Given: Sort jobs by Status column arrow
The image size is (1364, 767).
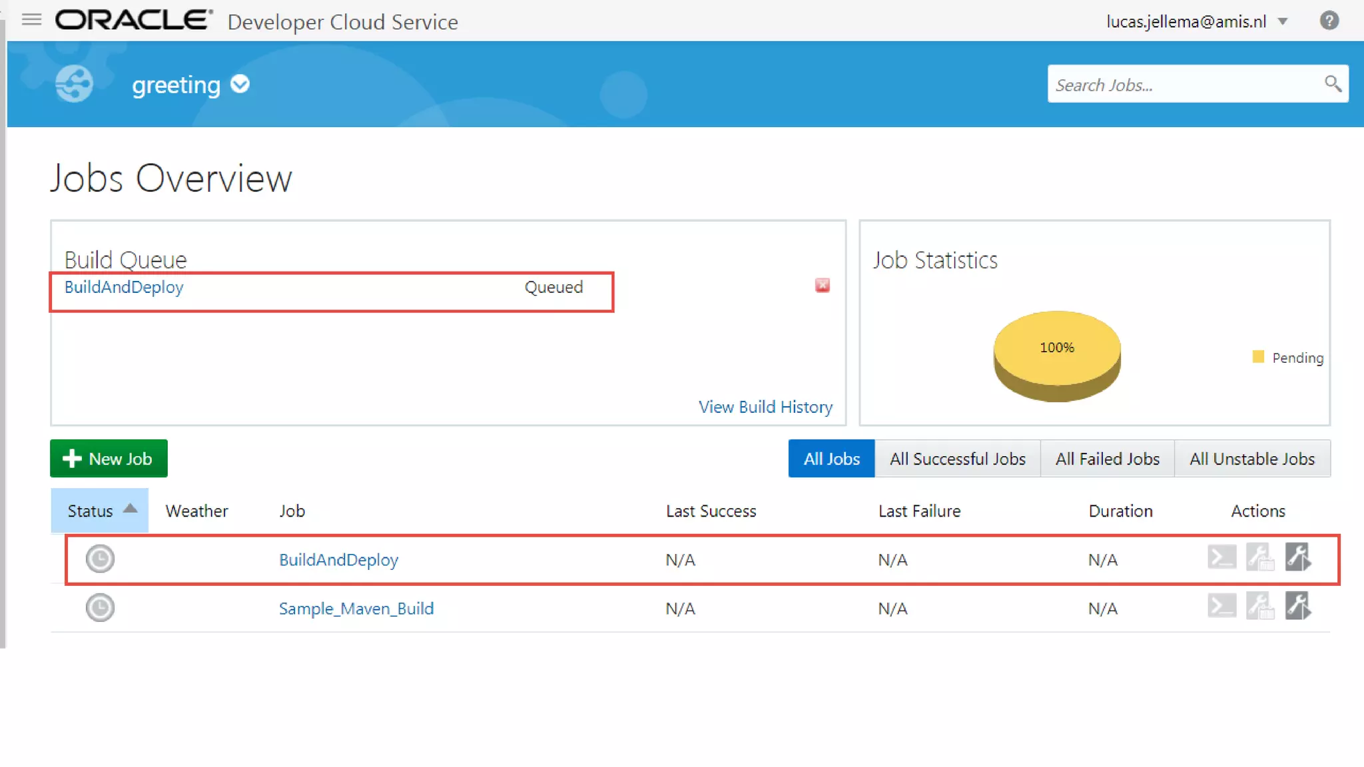Looking at the screenshot, I should [131, 509].
